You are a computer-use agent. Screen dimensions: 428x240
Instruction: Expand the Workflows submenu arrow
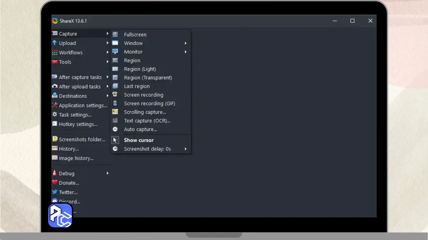click(x=108, y=52)
